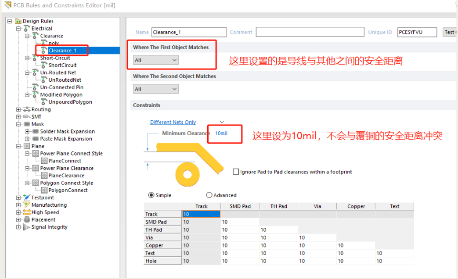Expand the Placement rules node

[x=19, y=220]
